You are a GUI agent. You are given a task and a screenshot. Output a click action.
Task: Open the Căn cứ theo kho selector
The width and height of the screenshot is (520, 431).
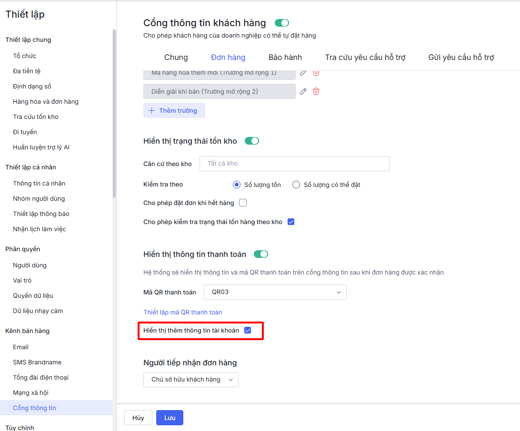[294, 164]
